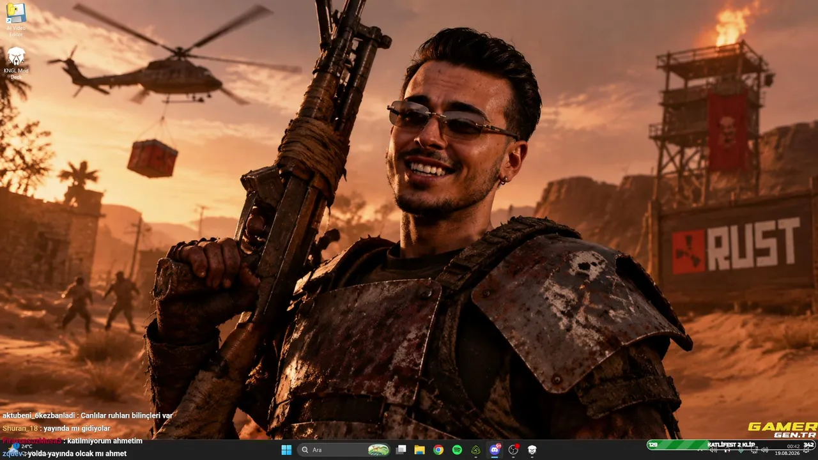This screenshot has height=460, width=818.
Task: Switch to Discord with 9+ notification badge
Action: (495, 450)
